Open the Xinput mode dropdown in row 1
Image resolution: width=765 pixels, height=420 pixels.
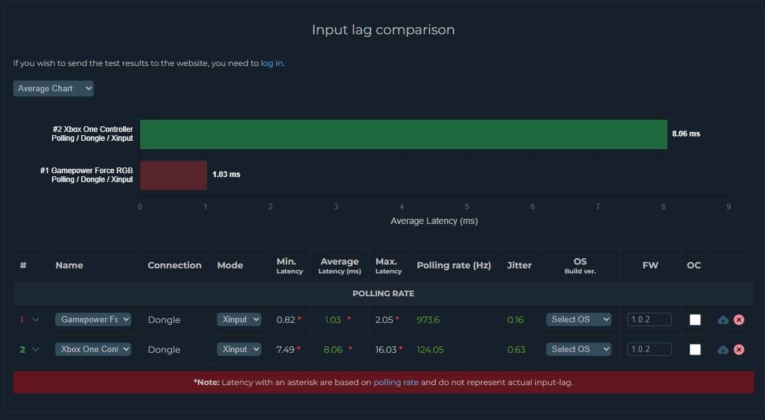(239, 319)
